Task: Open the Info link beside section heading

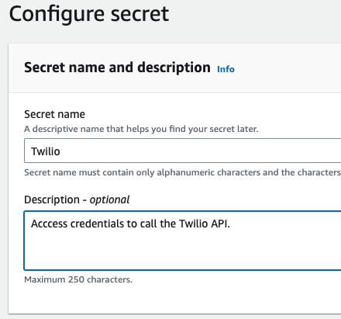Action: click(x=226, y=69)
